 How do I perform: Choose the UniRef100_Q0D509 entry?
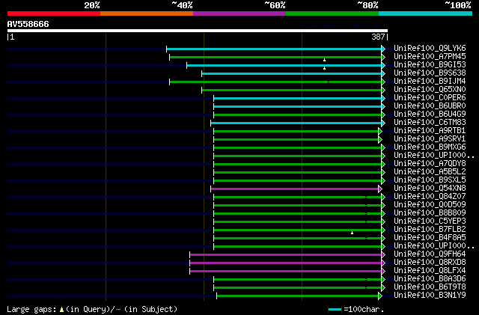[x=430, y=205]
